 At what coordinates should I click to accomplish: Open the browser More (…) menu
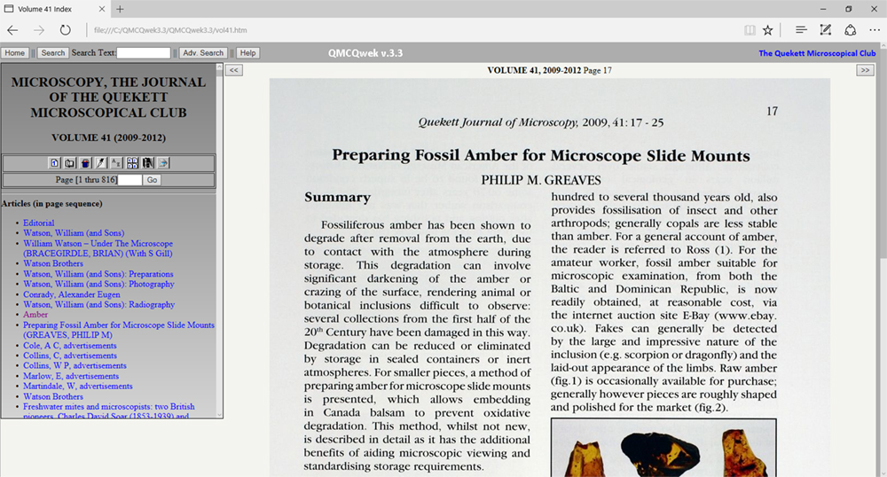point(874,29)
